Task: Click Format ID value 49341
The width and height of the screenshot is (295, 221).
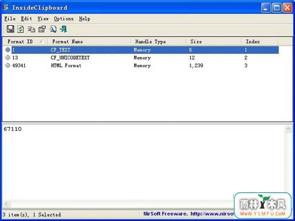Action: tap(19, 65)
